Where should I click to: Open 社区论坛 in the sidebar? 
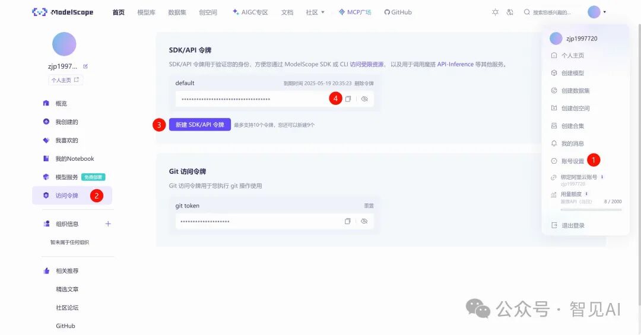(67, 308)
